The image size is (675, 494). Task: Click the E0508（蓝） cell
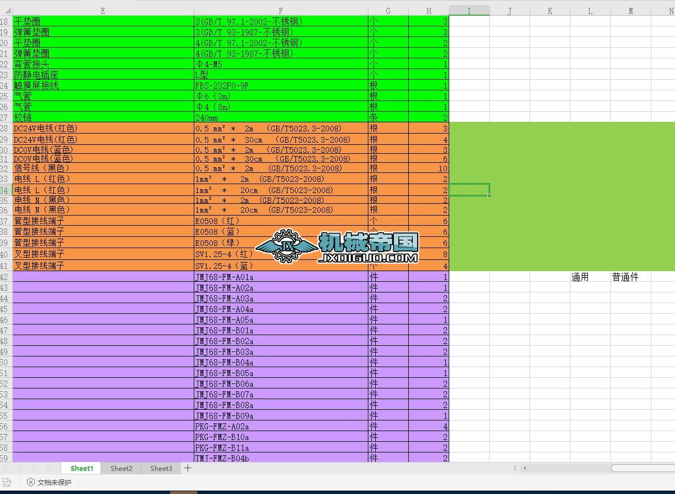pyautogui.click(x=281, y=232)
